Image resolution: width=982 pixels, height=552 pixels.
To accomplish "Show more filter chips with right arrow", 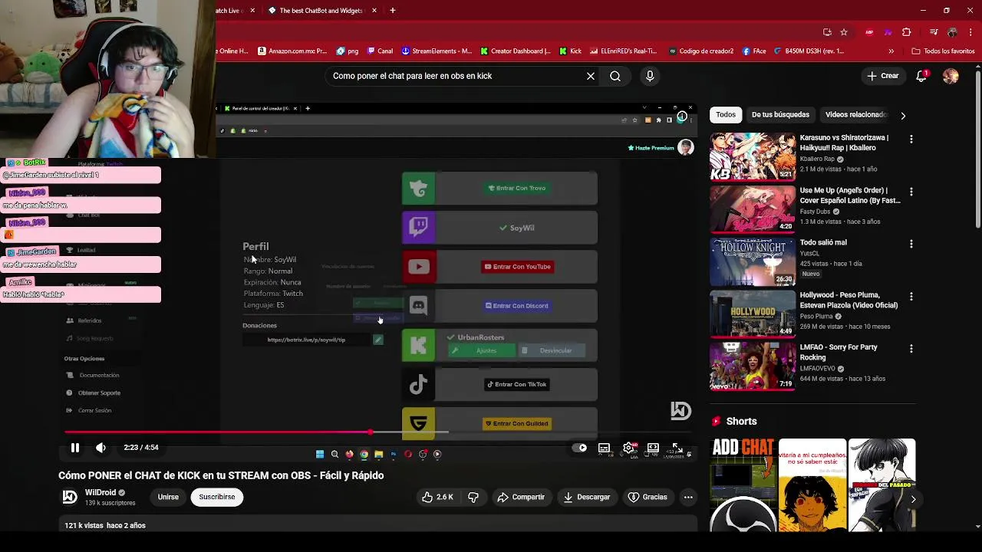I will (903, 115).
